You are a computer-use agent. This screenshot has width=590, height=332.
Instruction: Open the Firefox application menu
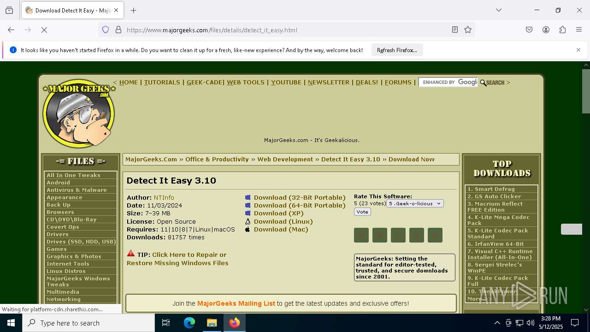[x=579, y=30]
